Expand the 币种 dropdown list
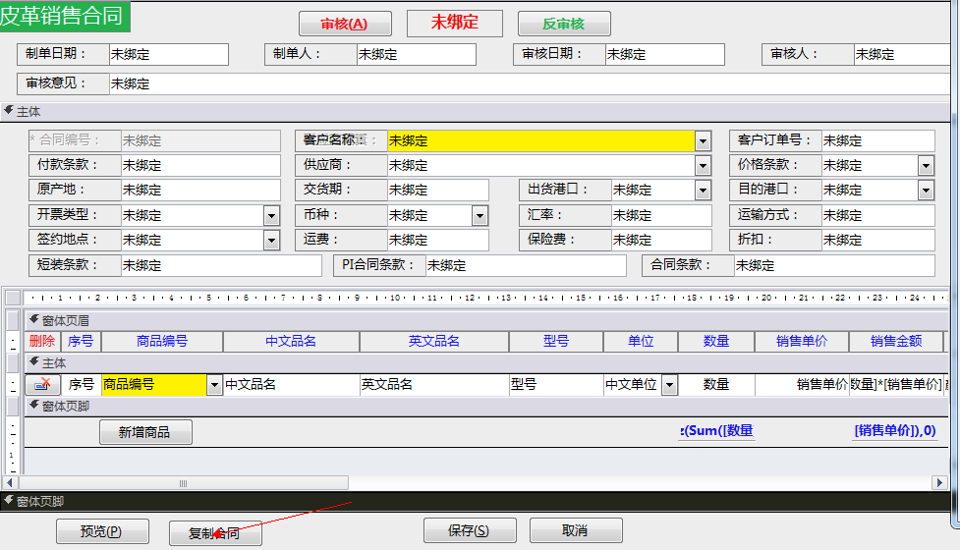The image size is (960, 550). pos(480,215)
